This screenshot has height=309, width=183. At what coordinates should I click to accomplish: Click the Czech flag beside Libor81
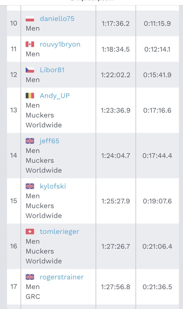30,70
